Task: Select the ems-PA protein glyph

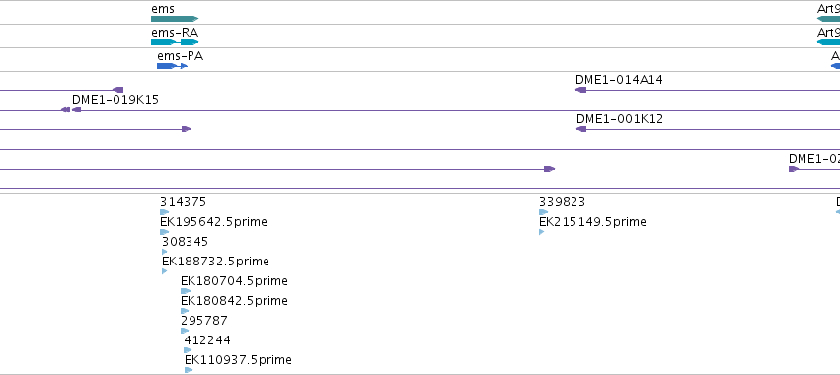Action: [172, 66]
